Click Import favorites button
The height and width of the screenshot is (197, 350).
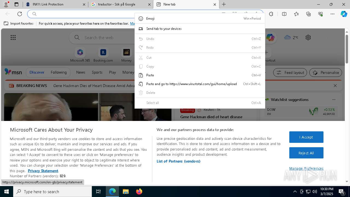coord(19,24)
